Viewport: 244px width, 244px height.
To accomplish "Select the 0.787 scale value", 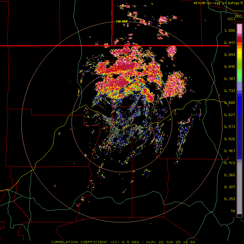I will coord(230,79).
